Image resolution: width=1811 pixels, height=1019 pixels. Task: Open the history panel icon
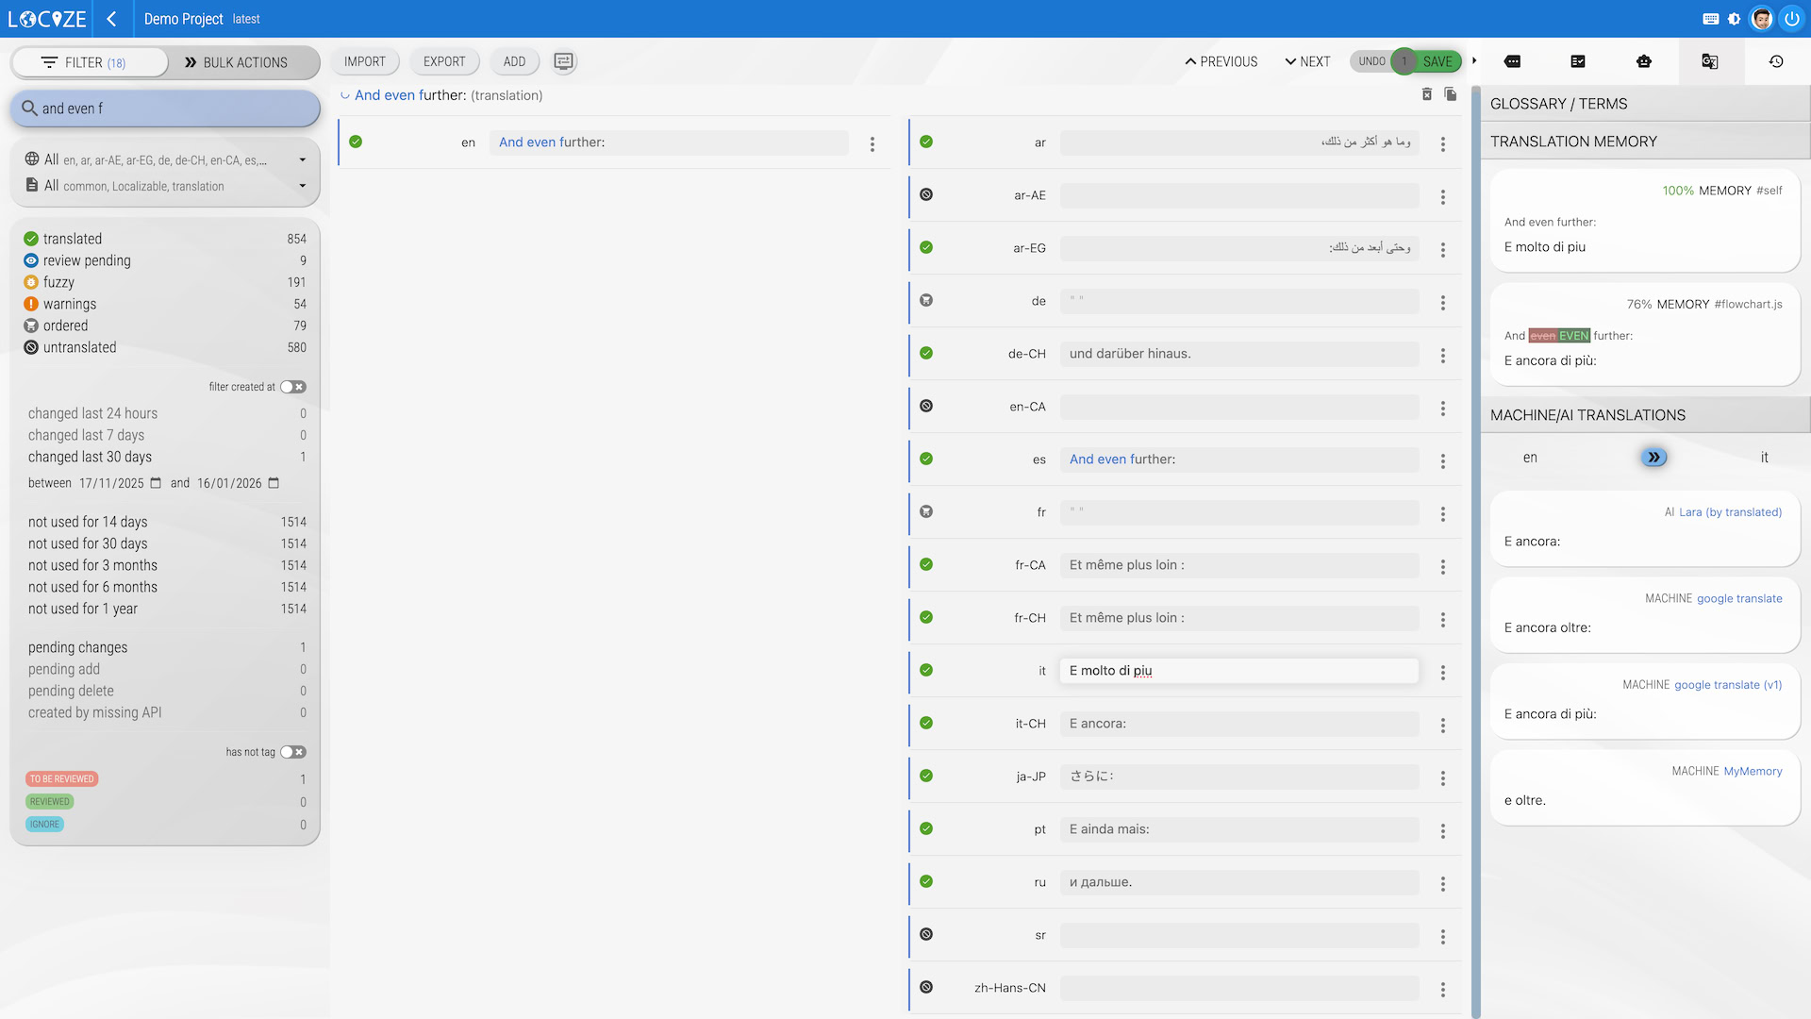(1776, 61)
